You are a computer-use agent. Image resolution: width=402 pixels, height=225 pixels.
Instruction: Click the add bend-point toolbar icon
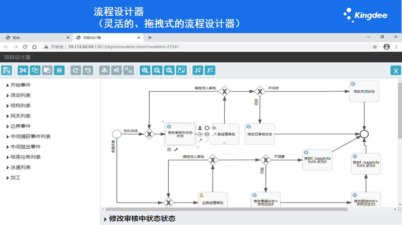(x=198, y=70)
